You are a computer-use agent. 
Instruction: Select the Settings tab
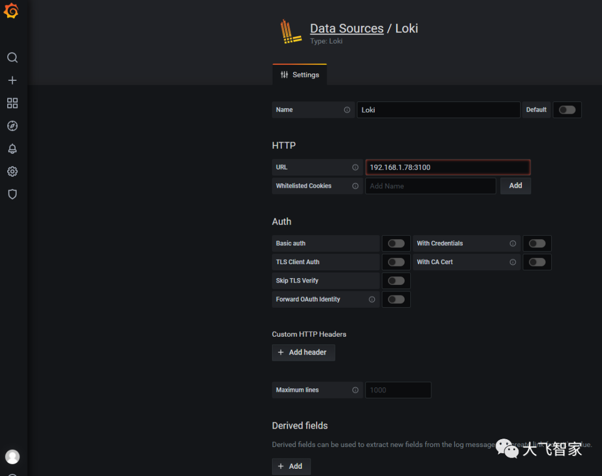(300, 75)
